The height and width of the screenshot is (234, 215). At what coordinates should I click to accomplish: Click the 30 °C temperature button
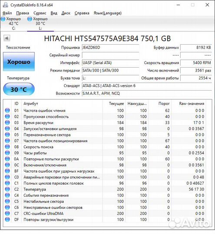(x=19, y=89)
